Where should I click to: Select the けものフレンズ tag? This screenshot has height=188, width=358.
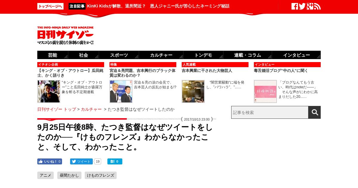click(101, 175)
